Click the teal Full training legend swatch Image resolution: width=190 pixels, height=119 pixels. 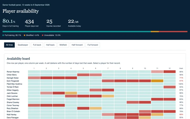(x=3, y=35)
